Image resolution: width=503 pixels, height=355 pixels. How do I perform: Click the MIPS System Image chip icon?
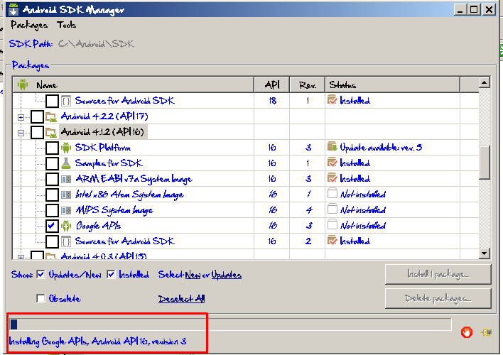point(66,210)
